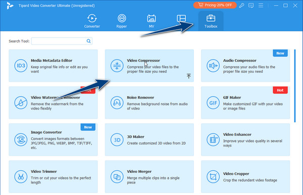Open the Noise Remover title
Image resolution: width=303 pixels, height=195 pixels.
pyautogui.click(x=140, y=97)
